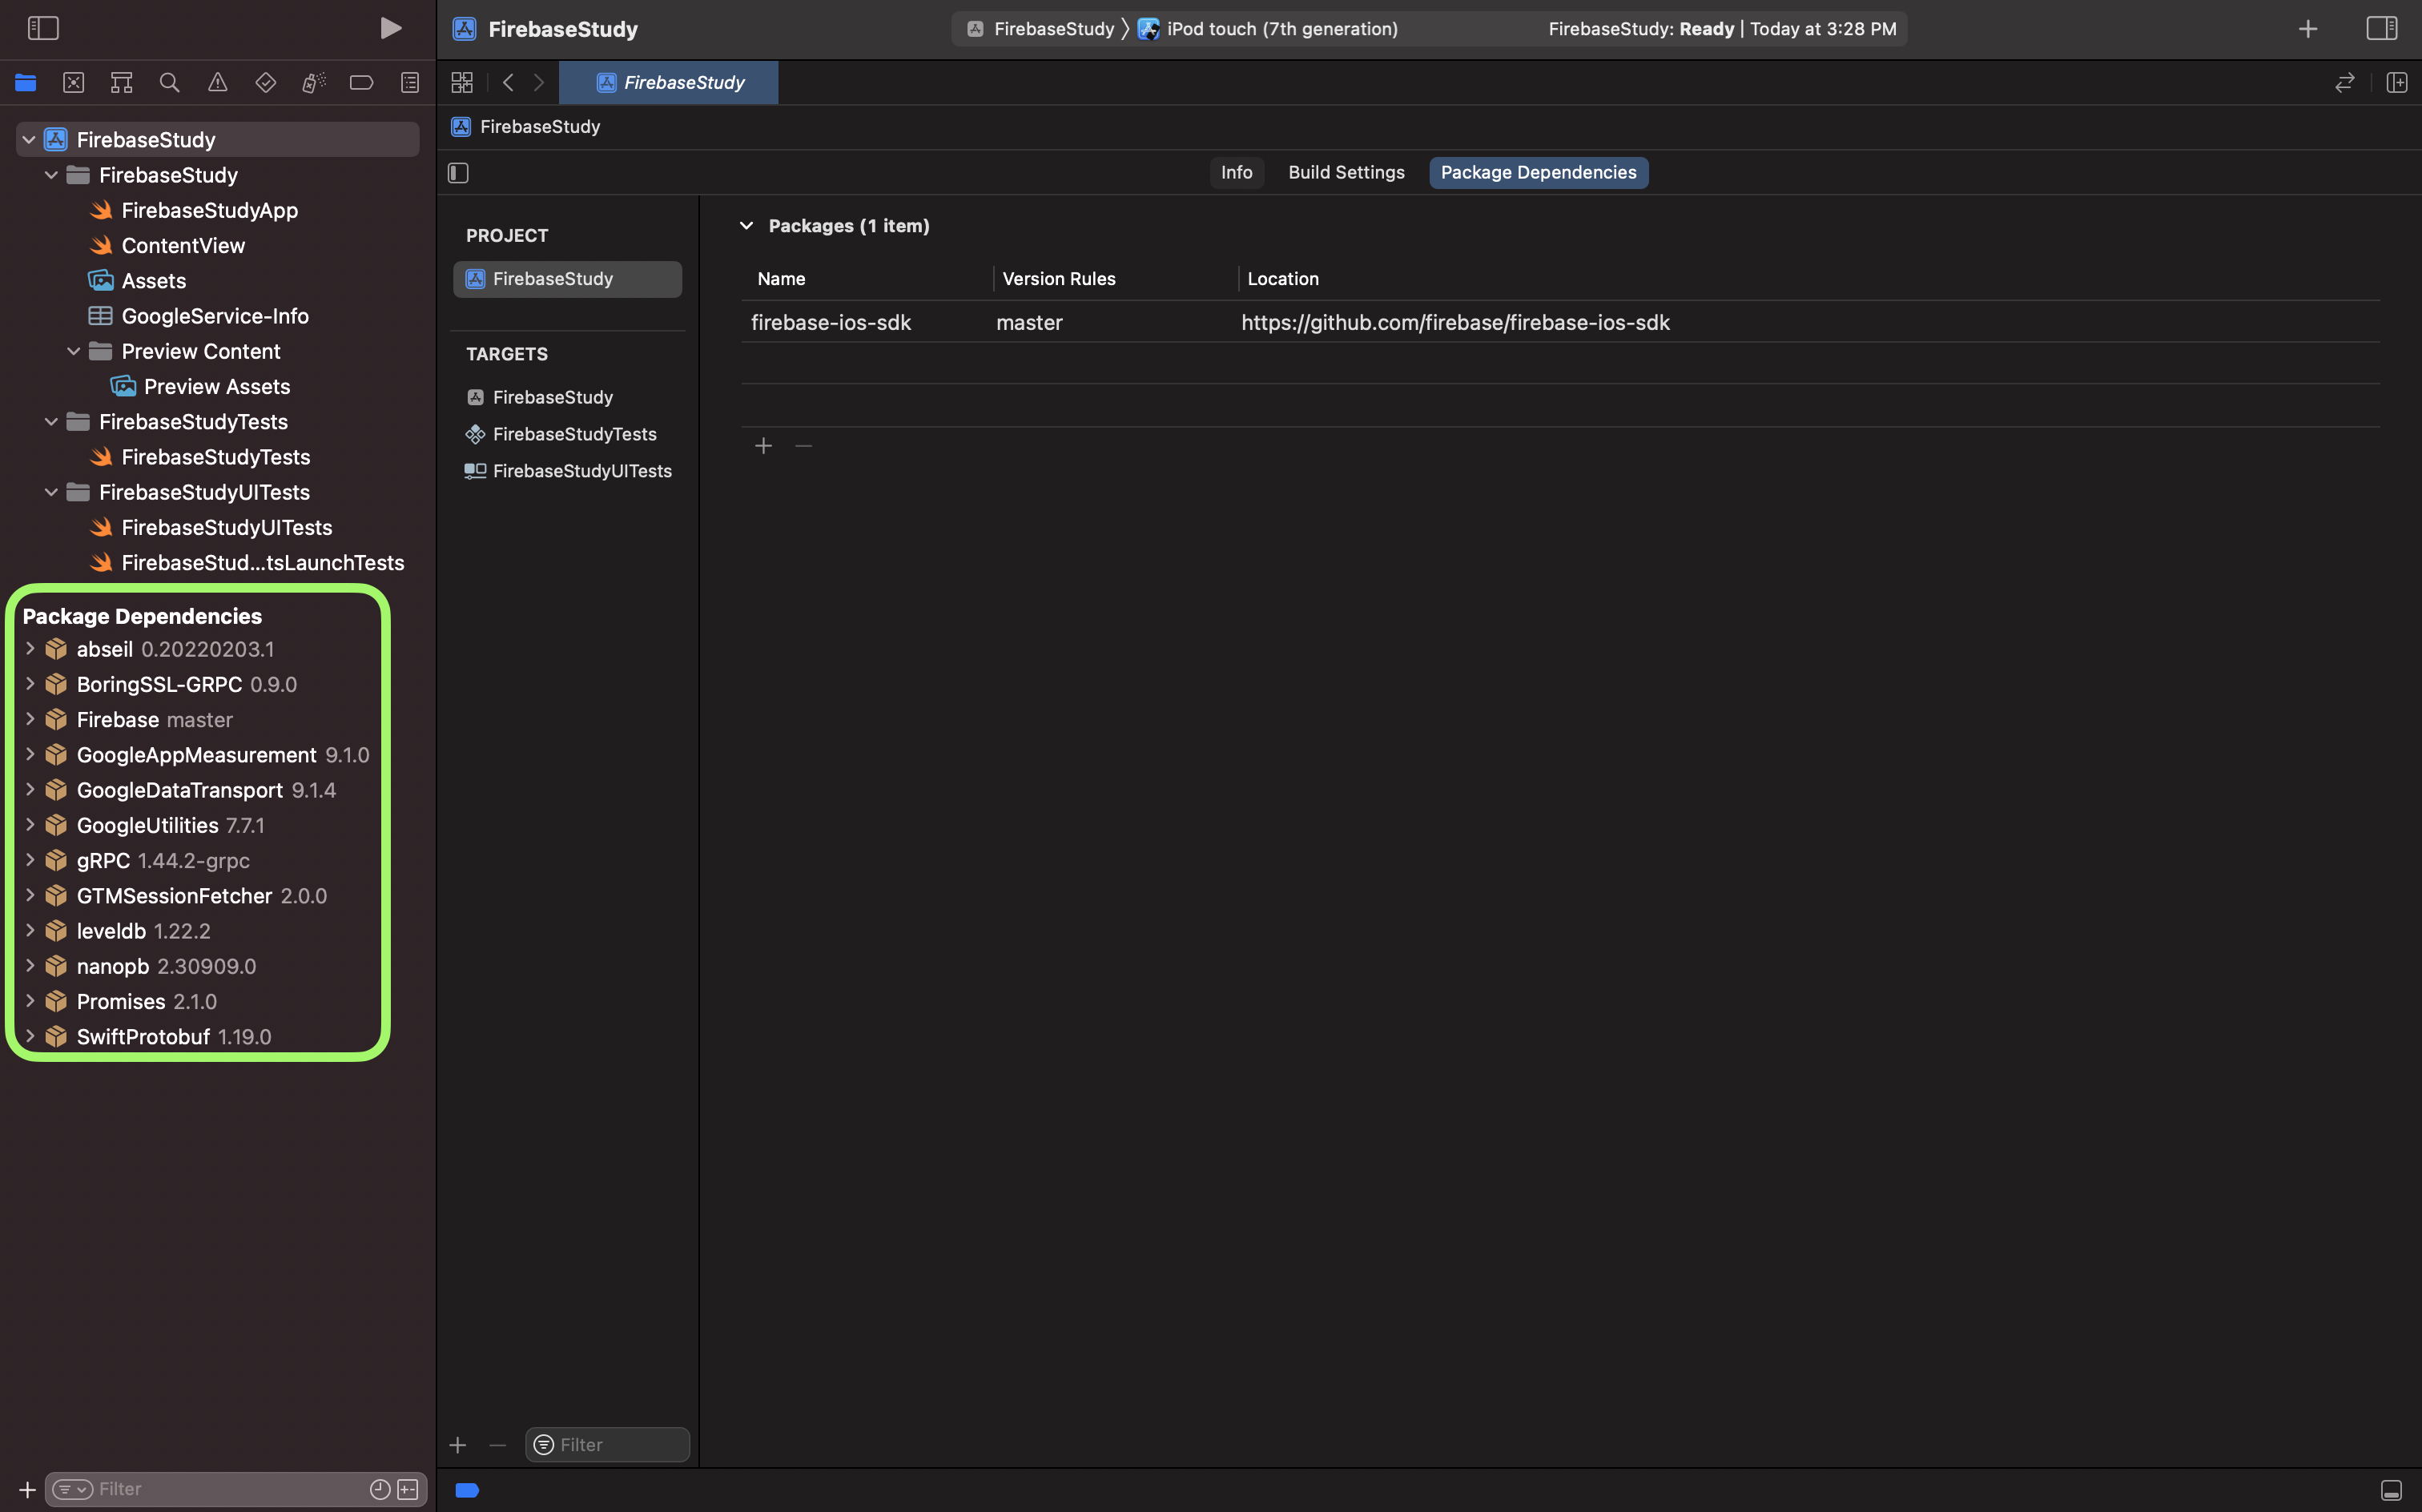Click the firebase-ios-sdk GitHub location
The width and height of the screenshot is (2422, 1512).
pos(1455,322)
